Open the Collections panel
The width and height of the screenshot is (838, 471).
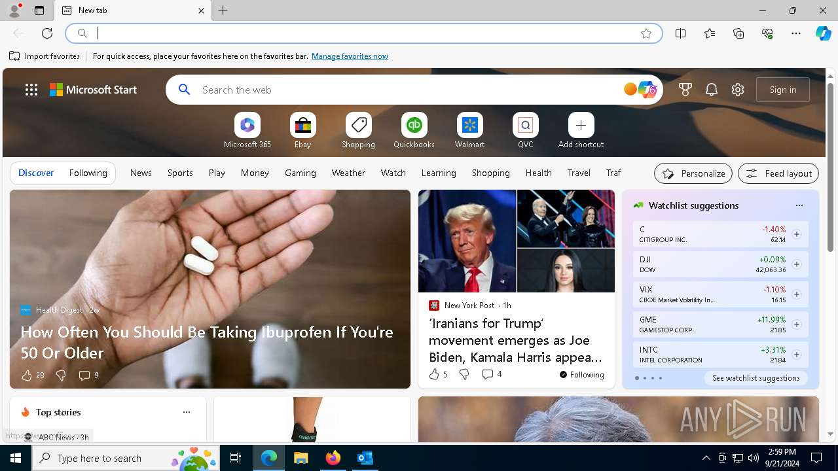[738, 33]
